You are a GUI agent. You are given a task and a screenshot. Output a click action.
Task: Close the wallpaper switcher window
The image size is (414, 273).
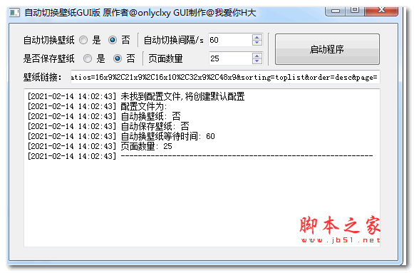(381, 11)
